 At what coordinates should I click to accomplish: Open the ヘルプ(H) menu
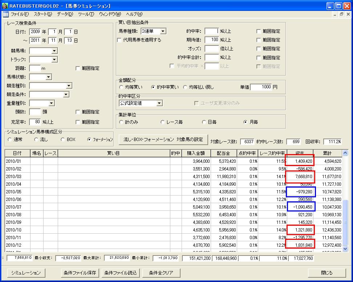(134, 14)
